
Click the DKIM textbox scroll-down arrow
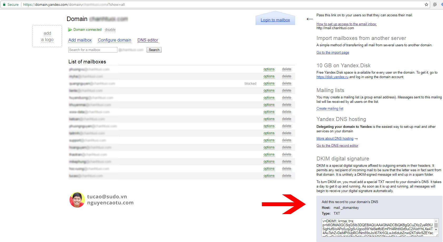pos(436,230)
